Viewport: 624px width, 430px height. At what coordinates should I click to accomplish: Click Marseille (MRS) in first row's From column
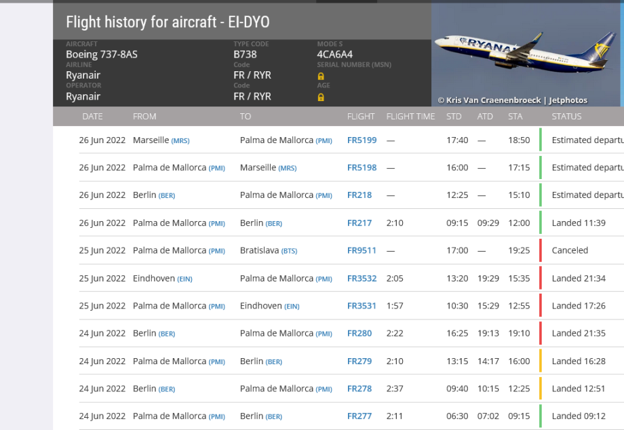pos(161,140)
